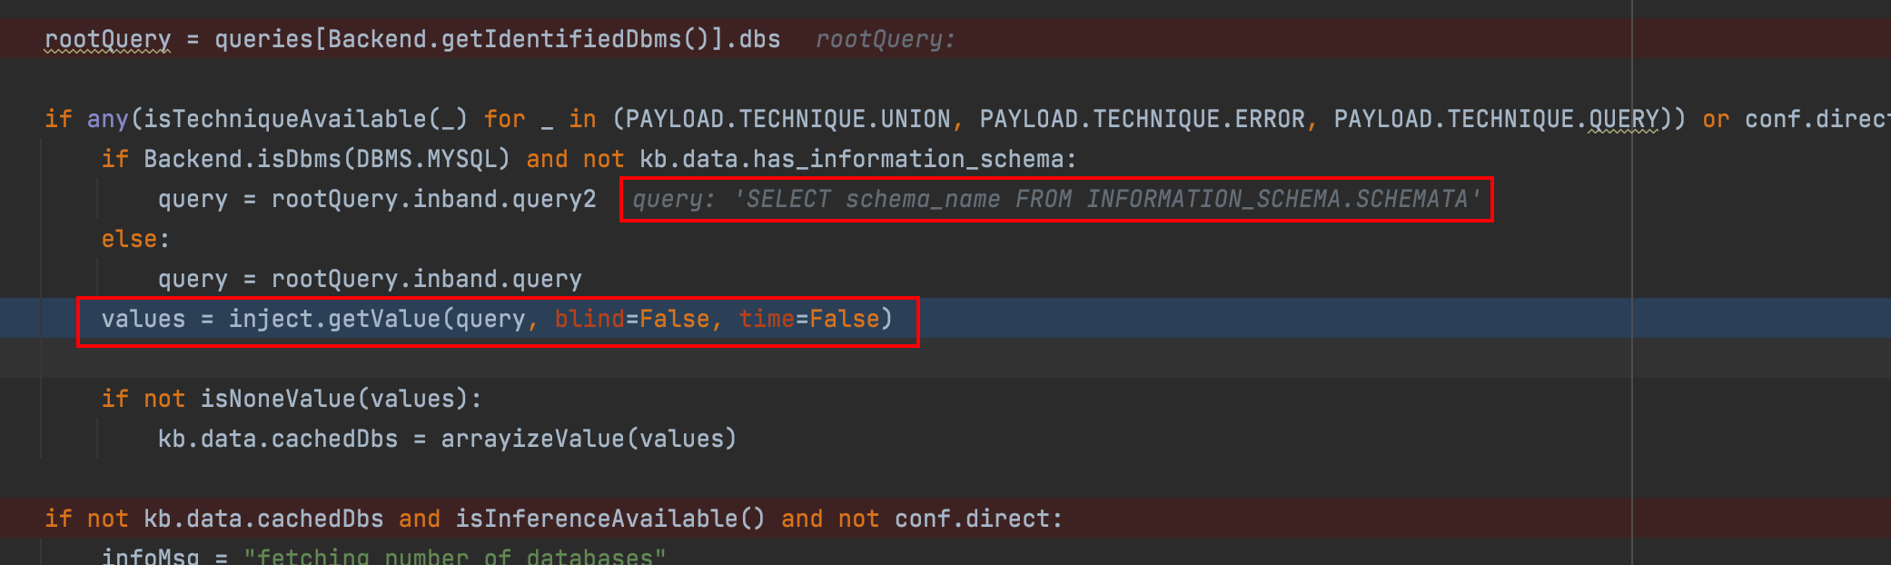
Task: Click the inline SELECT schema_name debug value
Action: coord(1056,199)
